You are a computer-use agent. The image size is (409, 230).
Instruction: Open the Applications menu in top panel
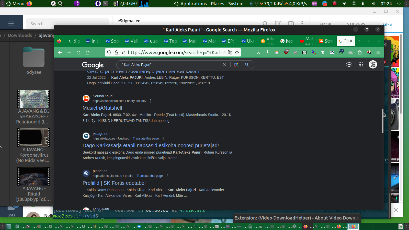point(190,4)
